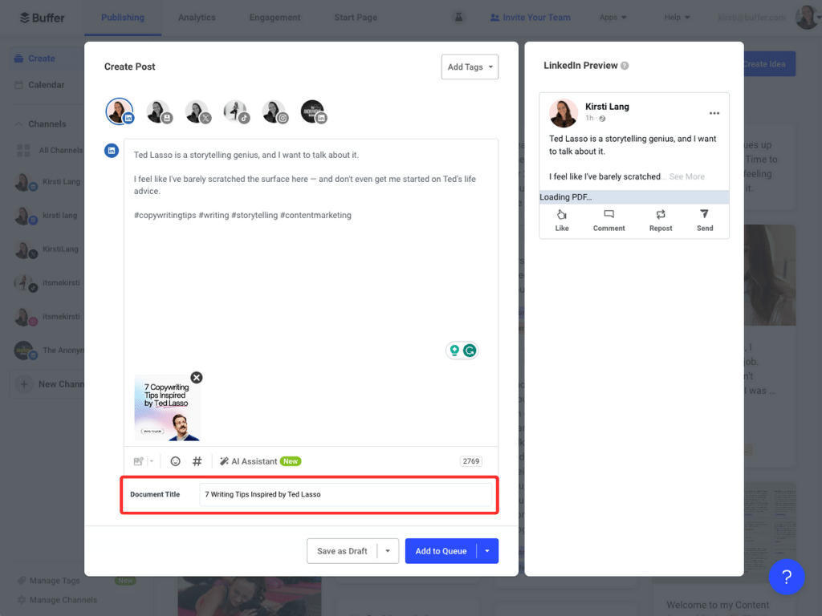822x616 pixels.
Task: Click the LinkedIn Preview help icon
Action: coord(625,66)
